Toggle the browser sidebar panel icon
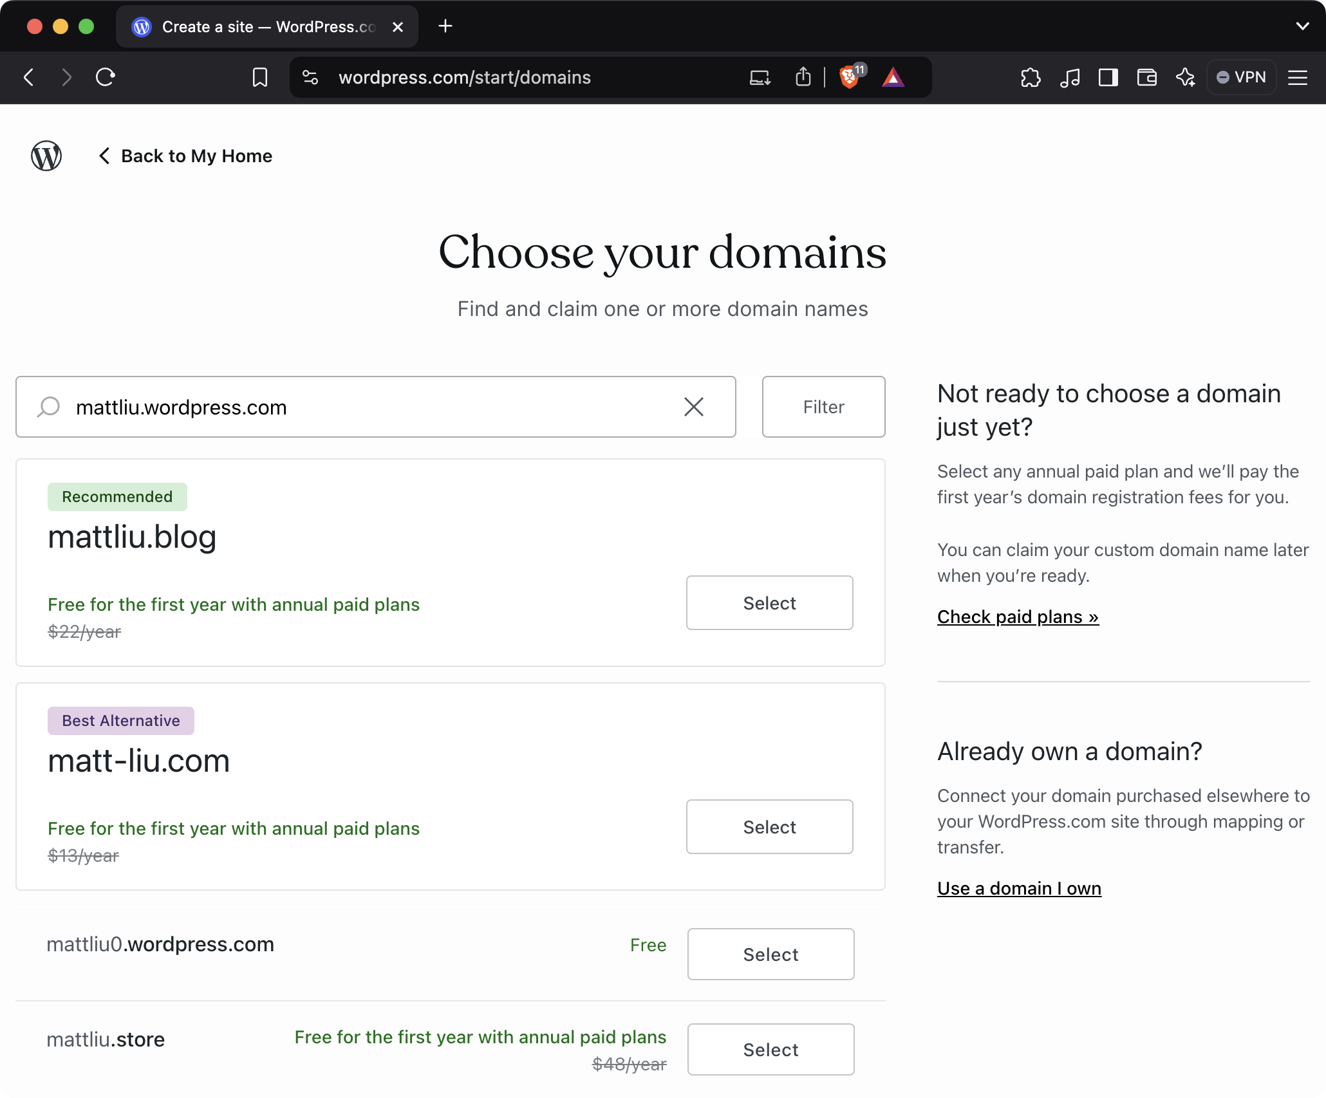 coord(1108,77)
